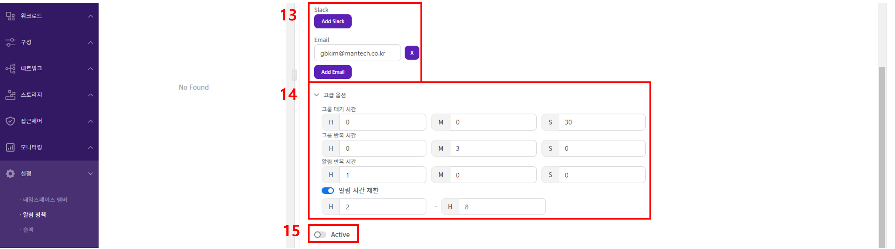The image size is (895, 249).
Task: Collapse the 설정 menu chevron
Action: (x=91, y=174)
